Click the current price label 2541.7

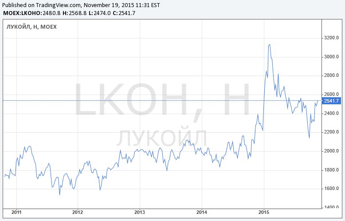click(x=331, y=101)
